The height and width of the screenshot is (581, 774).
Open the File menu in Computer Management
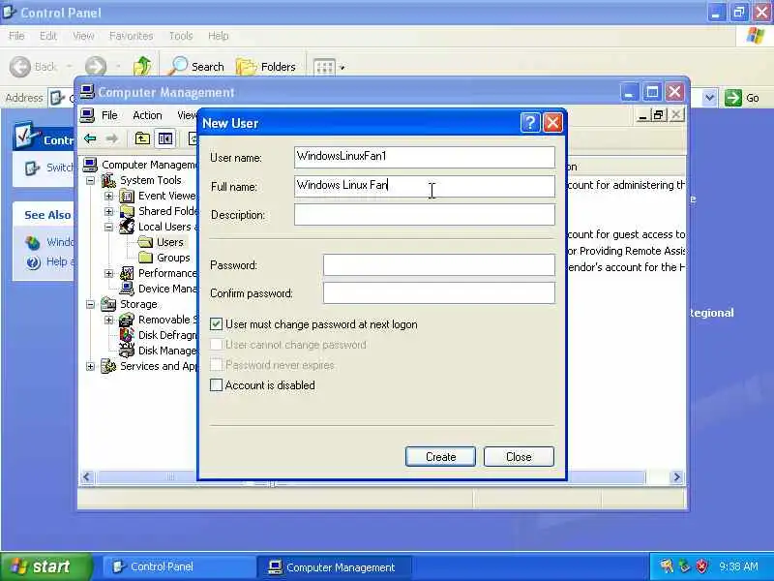coord(109,115)
